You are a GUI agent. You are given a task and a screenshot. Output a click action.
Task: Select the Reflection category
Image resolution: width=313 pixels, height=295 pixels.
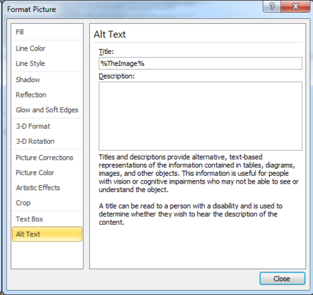47,95
